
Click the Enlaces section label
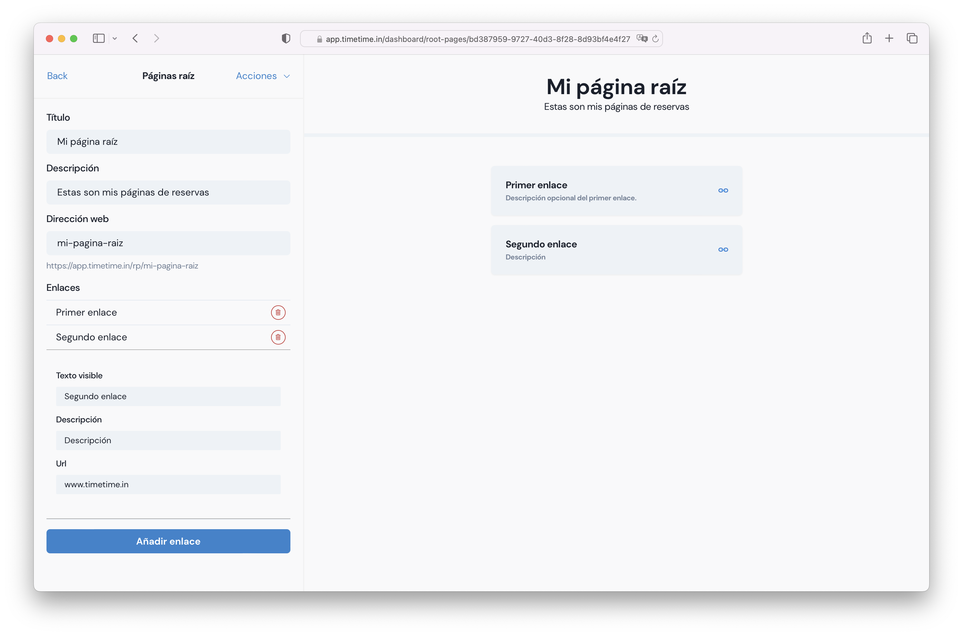63,288
